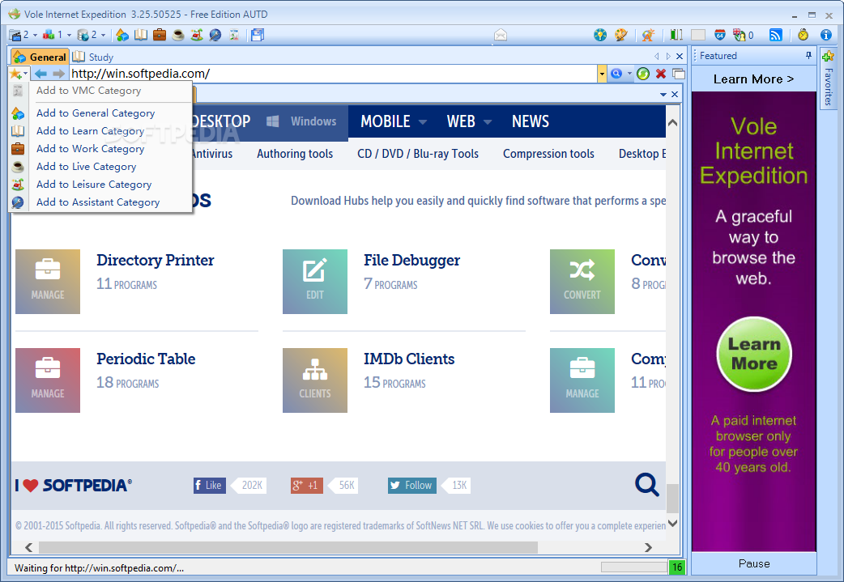This screenshot has height=582, width=844.
Task: Click the green round Learn More button
Action: 754,354
